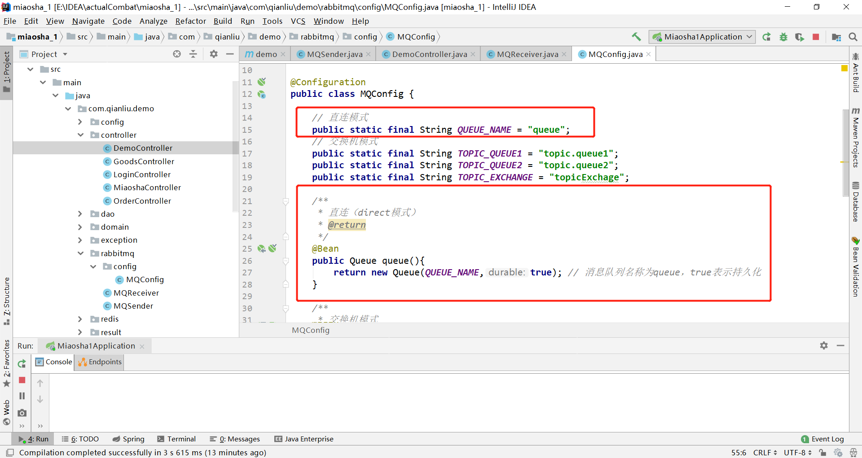Click the red Stop icon in the top toolbar
The image size is (862, 458).
(816, 37)
